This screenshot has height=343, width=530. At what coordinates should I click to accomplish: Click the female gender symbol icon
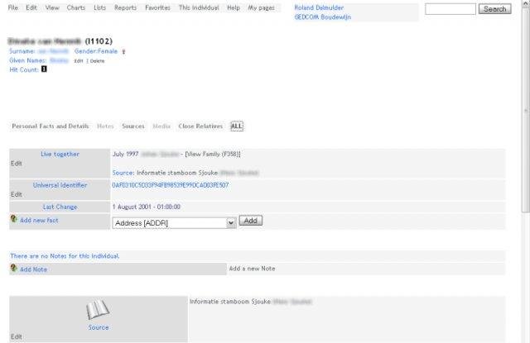pos(123,51)
